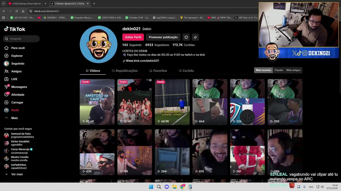The height and width of the screenshot is (191, 341).
Task: Reload the page in the browser
Action: click(17, 11)
